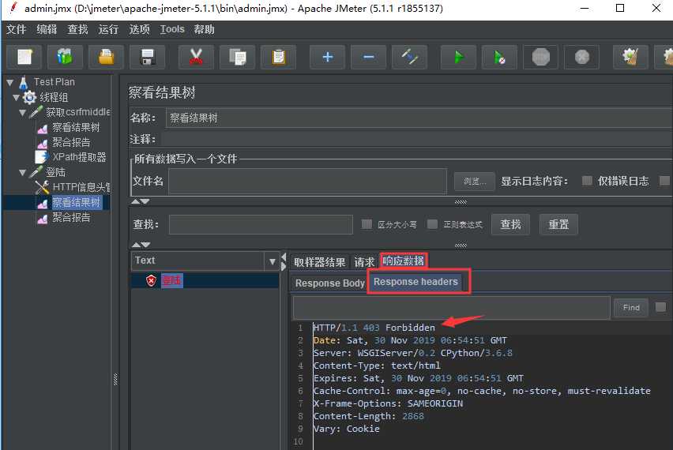Toggle element enabled state toolbar icon
The width and height of the screenshot is (673, 450).
(409, 57)
